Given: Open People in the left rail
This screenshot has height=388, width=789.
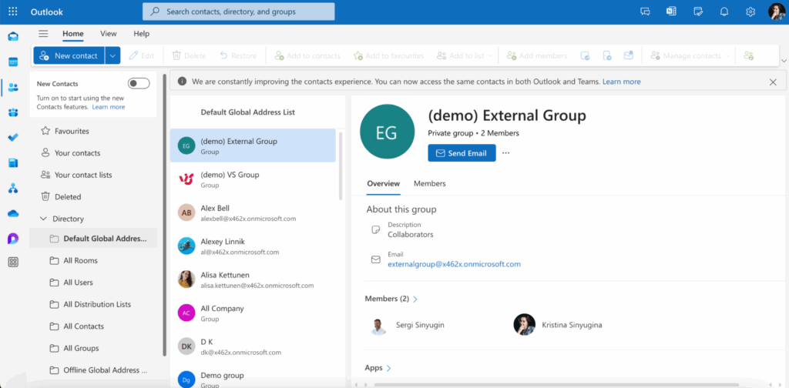Looking at the screenshot, I should (13, 88).
